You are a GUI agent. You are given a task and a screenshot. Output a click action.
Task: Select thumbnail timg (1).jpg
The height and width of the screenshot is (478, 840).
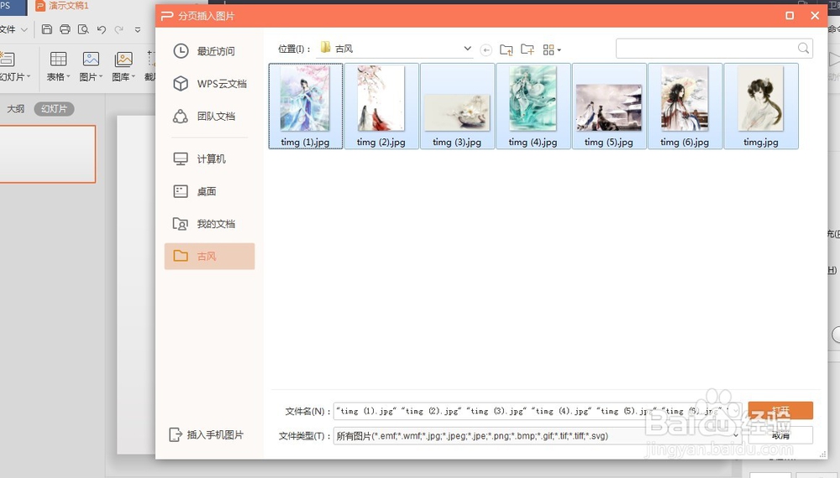(306, 106)
